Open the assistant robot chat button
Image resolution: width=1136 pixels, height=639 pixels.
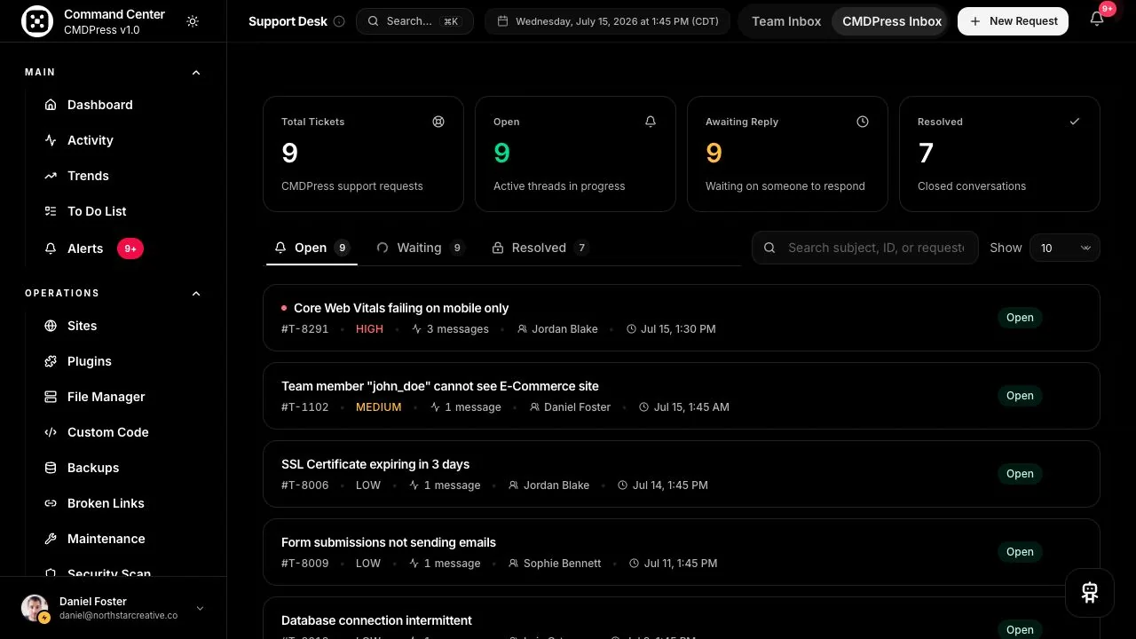click(x=1090, y=593)
